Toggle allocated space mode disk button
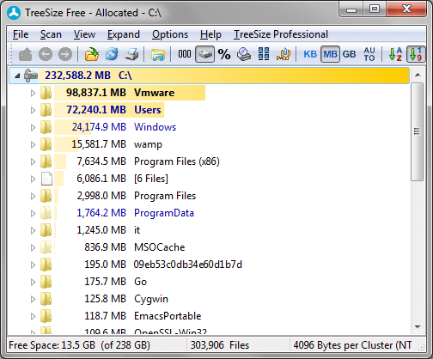433x359 pixels. coord(204,54)
